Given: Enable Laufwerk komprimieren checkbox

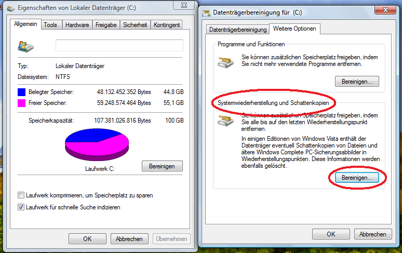Looking at the screenshot, I should click(x=21, y=195).
